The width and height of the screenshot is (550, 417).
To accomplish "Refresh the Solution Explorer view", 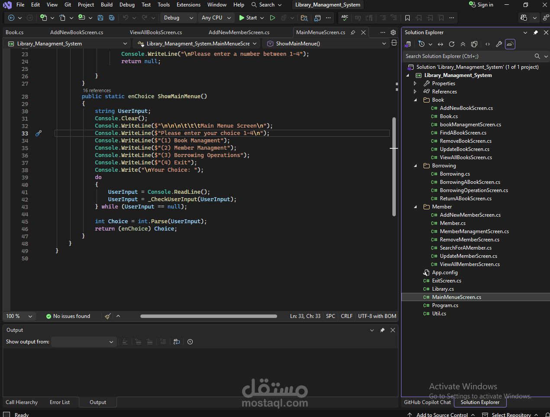I will point(452,44).
